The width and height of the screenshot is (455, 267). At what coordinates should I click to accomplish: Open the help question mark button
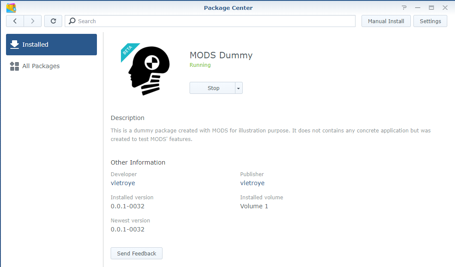point(404,8)
